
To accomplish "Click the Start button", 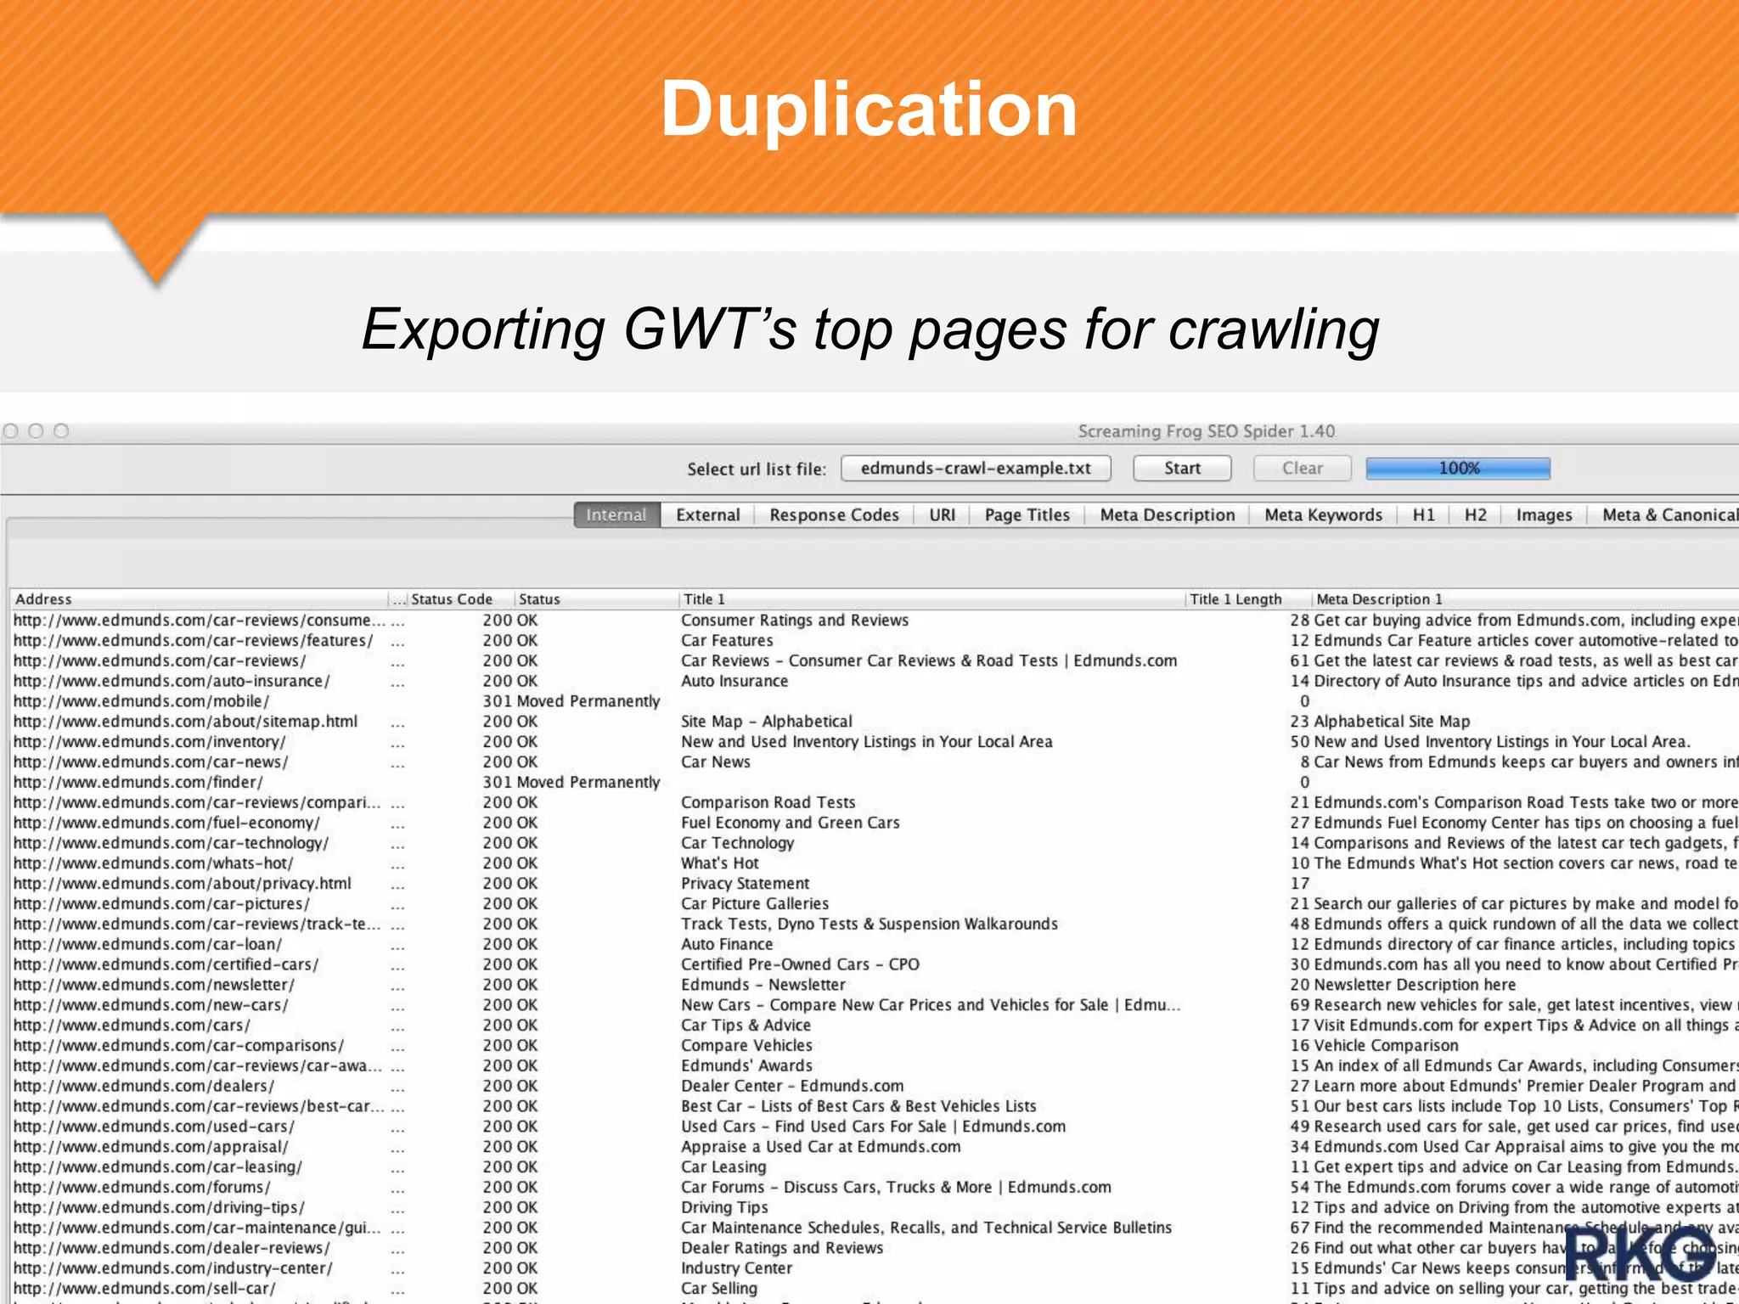I will point(1182,468).
